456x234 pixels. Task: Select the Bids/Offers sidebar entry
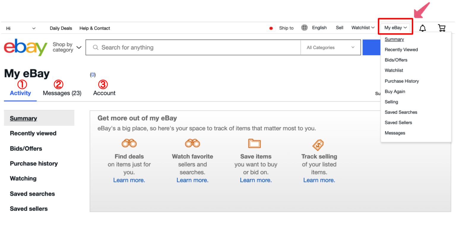[x=26, y=148]
